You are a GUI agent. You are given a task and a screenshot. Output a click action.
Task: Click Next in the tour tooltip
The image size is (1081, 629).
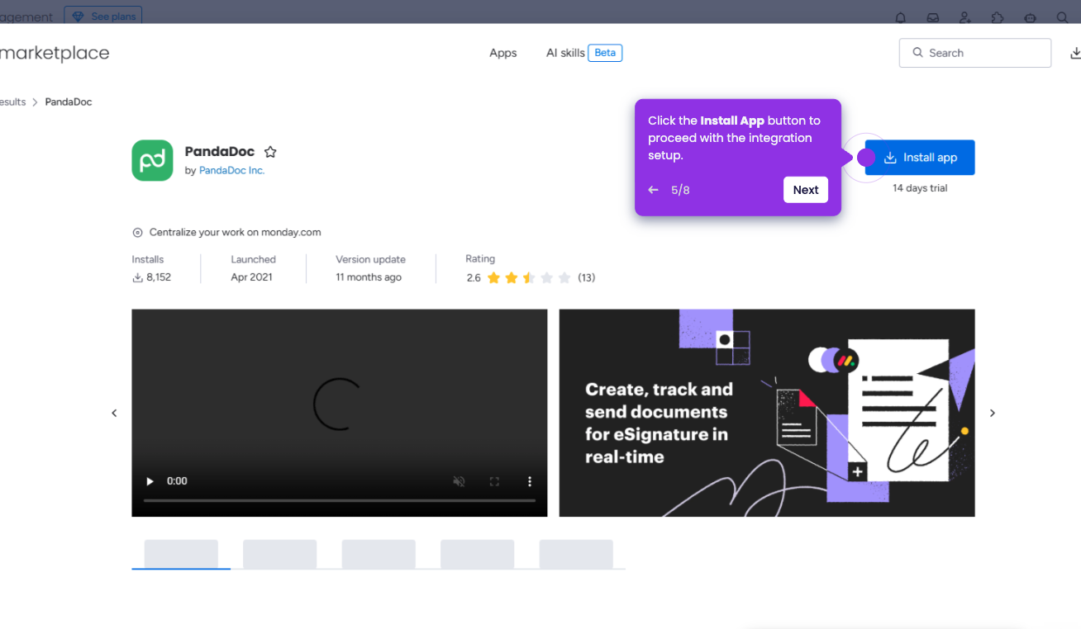point(806,190)
